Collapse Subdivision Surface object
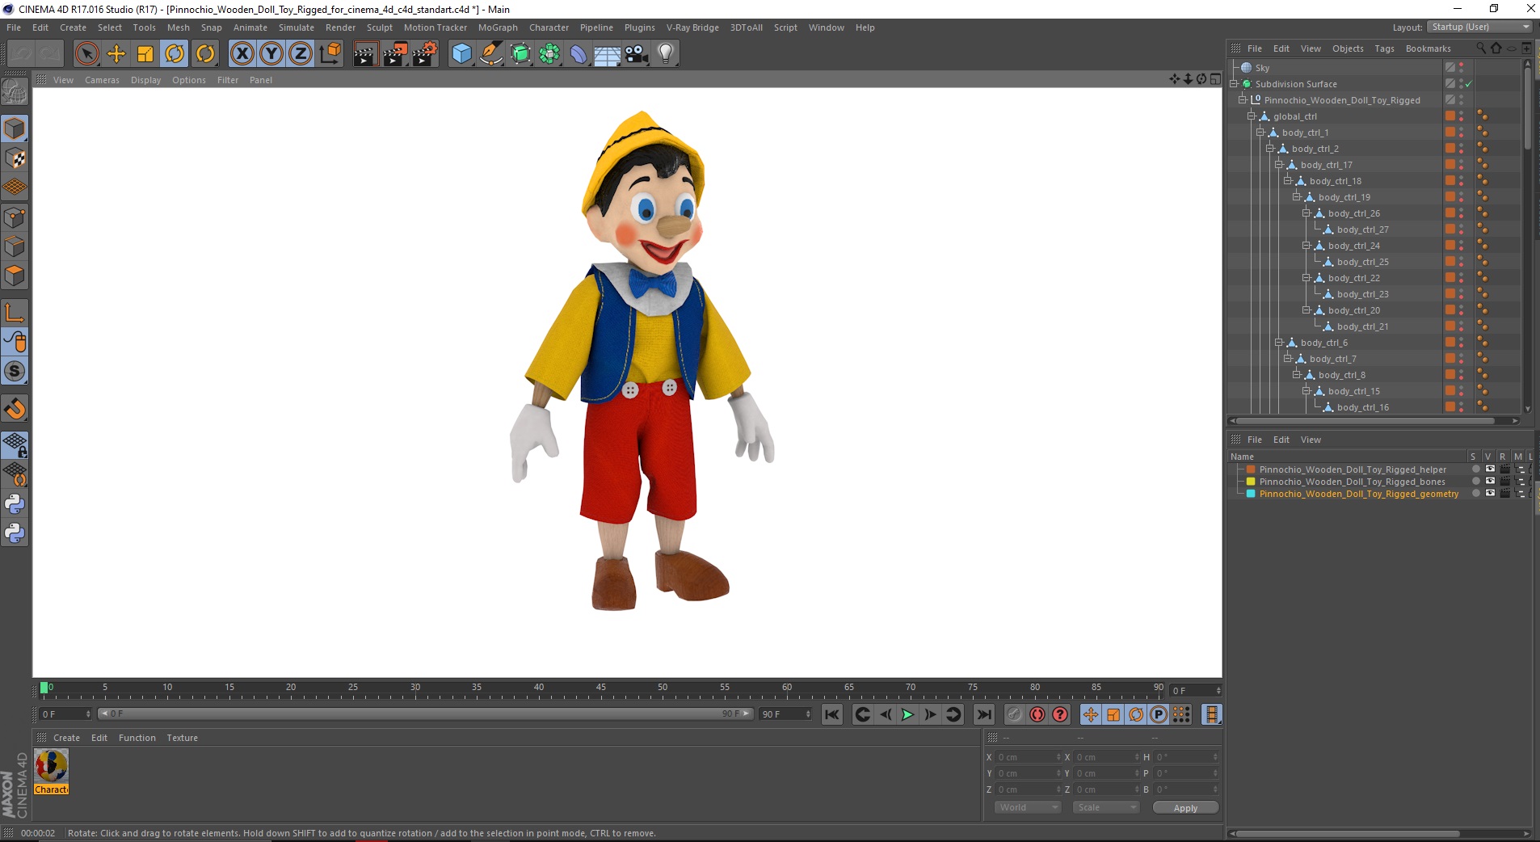The image size is (1540, 842). click(1234, 84)
